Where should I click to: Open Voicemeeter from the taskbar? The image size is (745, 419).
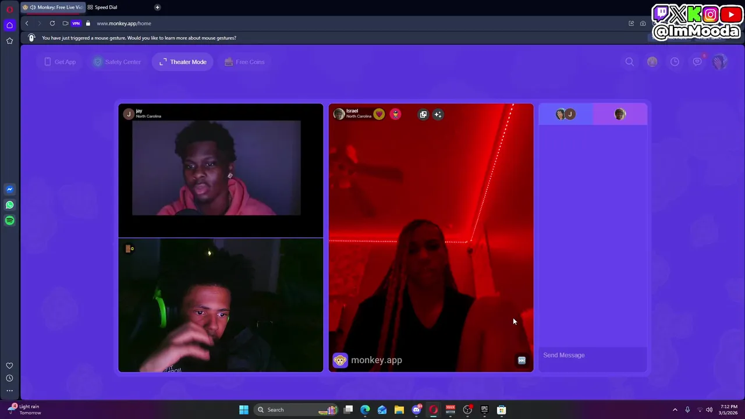[x=450, y=410]
